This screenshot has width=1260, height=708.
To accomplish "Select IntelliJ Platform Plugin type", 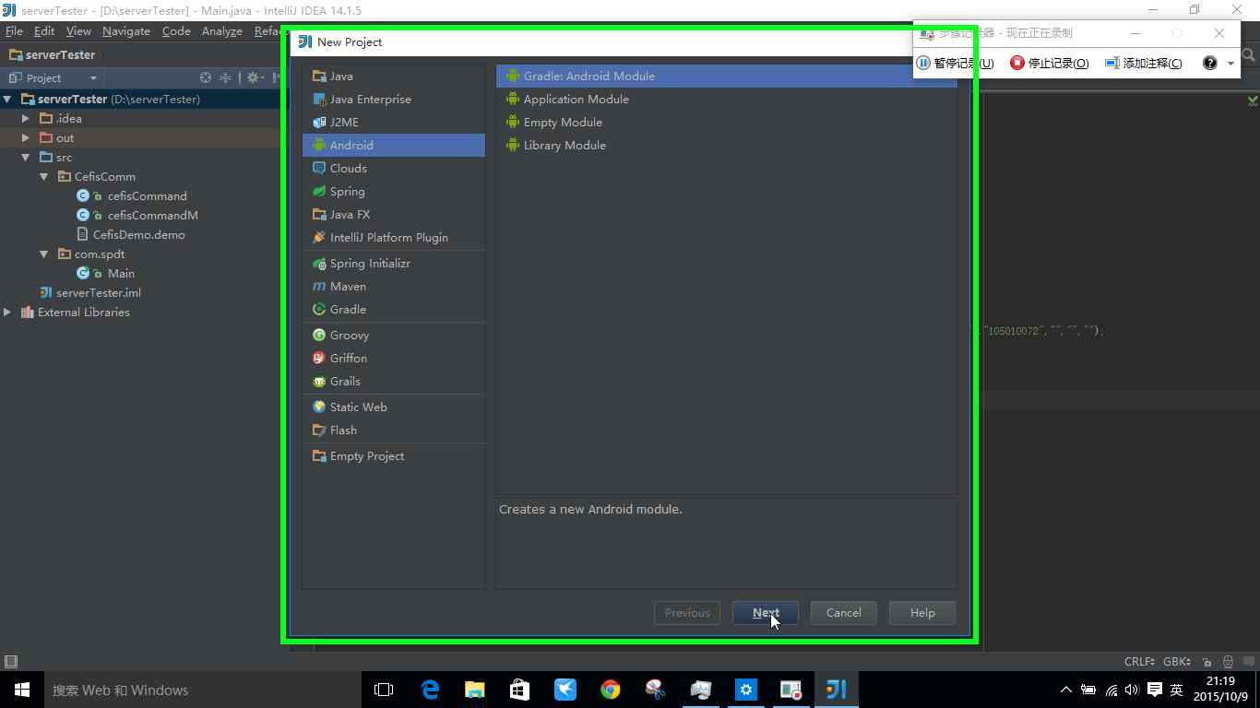I will (394, 238).
